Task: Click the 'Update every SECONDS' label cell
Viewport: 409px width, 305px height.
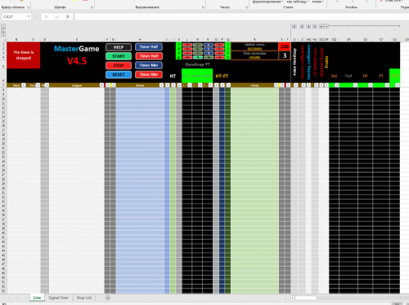Action: tap(254, 47)
